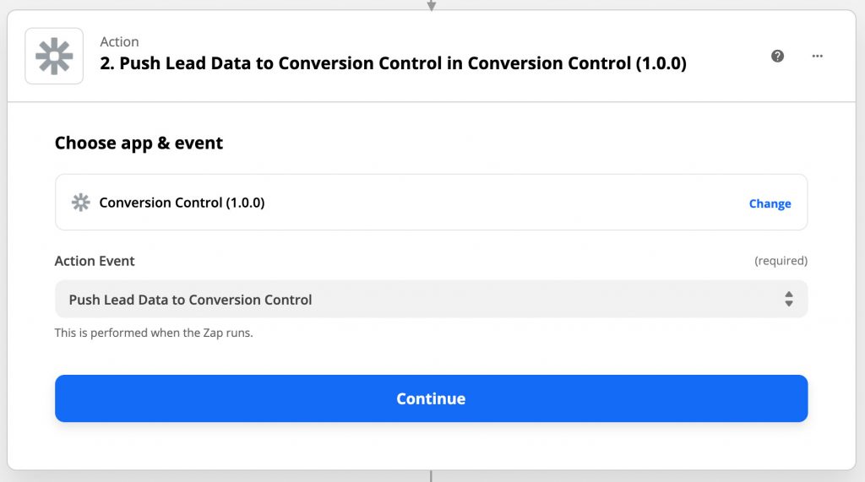Viewport: 865px width, 482px height.
Task: Click the "This is performed when the Zap runs" hint
Action: click(x=154, y=333)
